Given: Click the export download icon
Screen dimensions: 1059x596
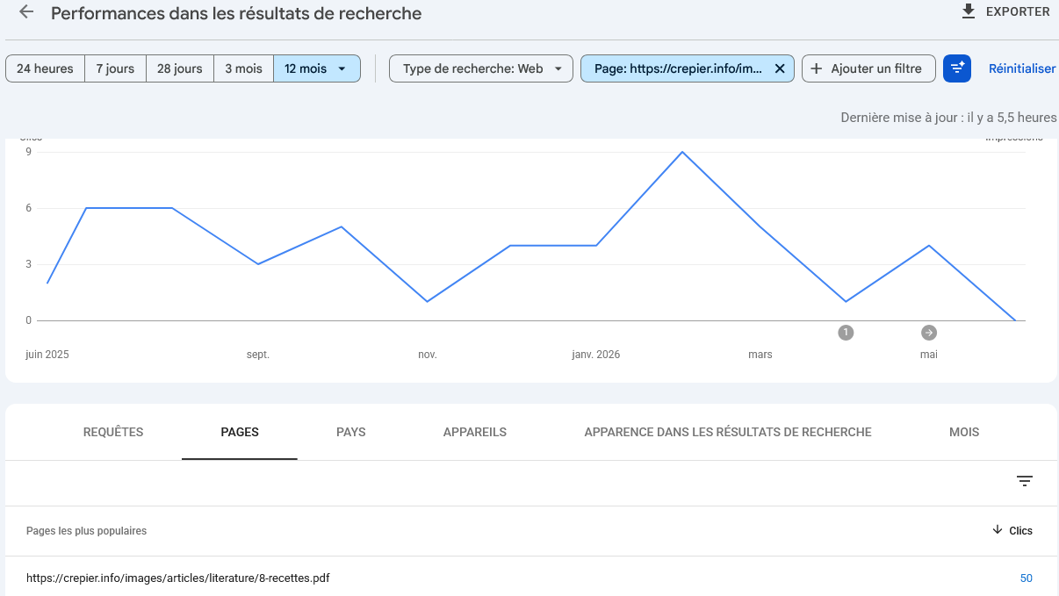Looking at the screenshot, I should click(969, 11).
